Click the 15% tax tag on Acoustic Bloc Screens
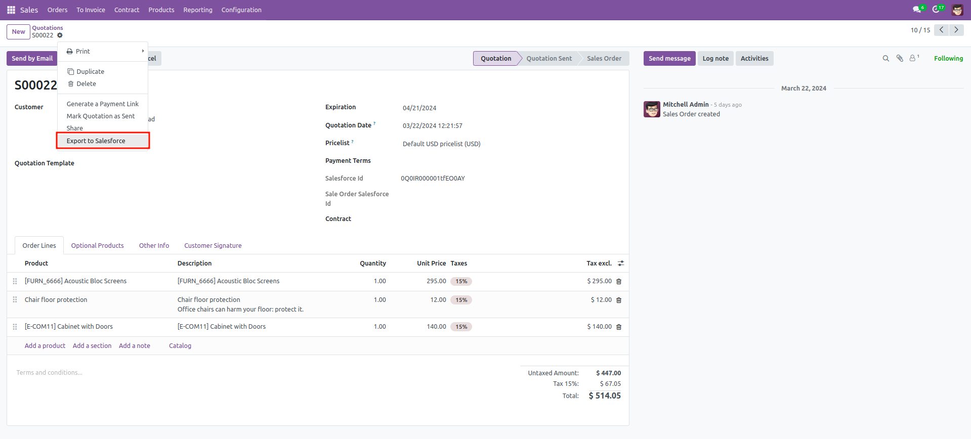 point(461,281)
